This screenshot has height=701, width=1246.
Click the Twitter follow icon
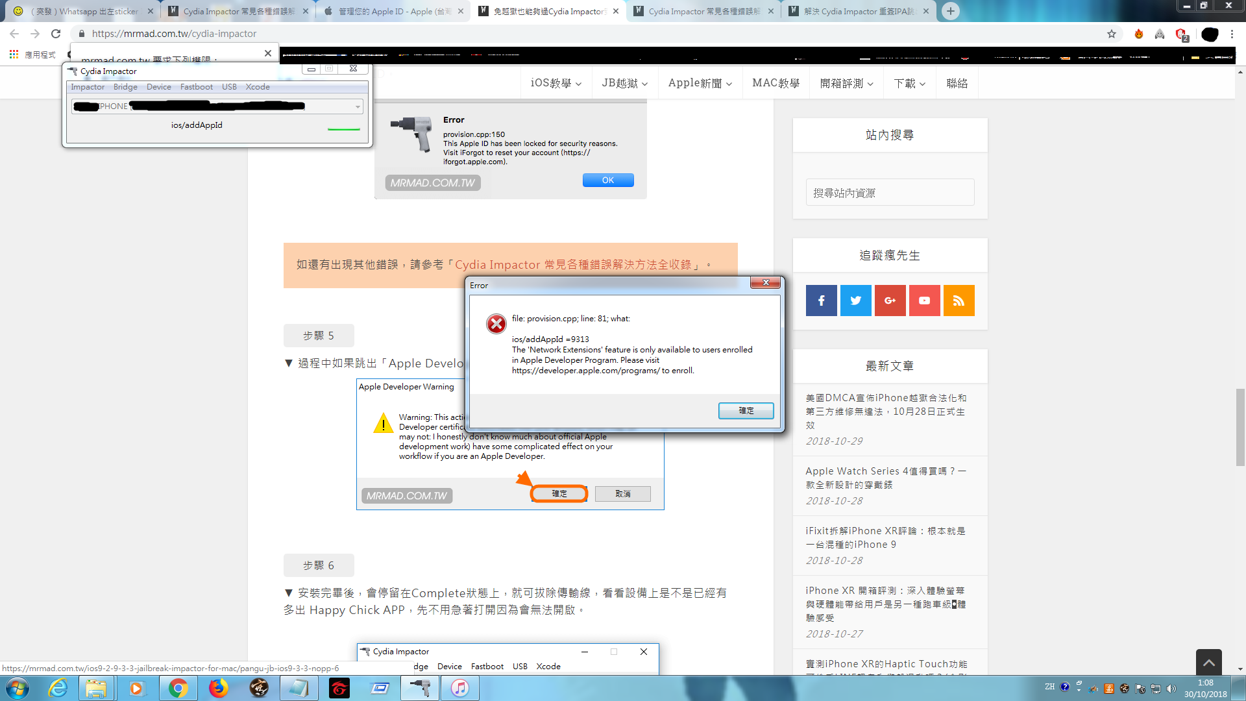(x=855, y=301)
